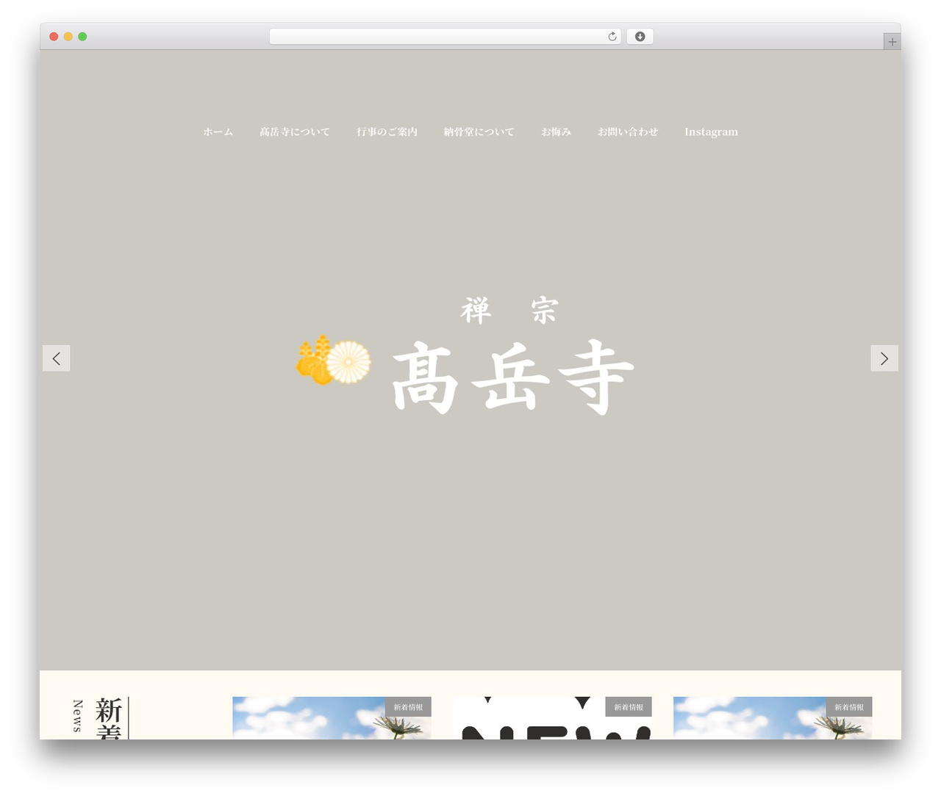Click the 高岳寺 temple title text
The height and width of the screenshot is (796, 941).
[513, 377]
